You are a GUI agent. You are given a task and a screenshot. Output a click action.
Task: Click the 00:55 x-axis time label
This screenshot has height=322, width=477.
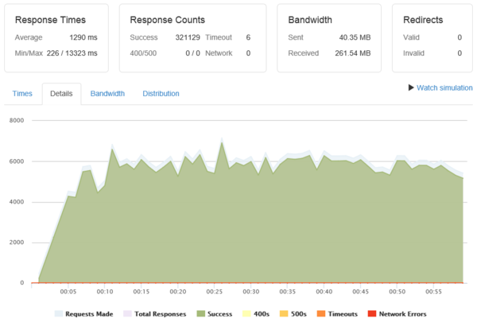pos(433,292)
